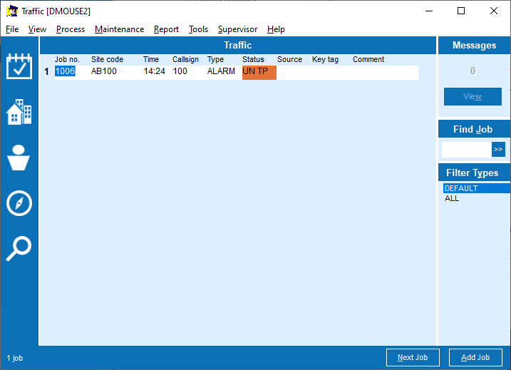The width and height of the screenshot is (511, 370).
Task: Click the Comment column header
Action: [368, 59]
